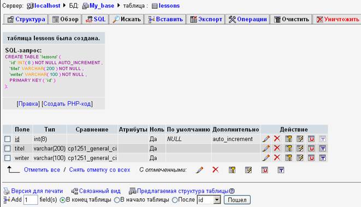Check the box for the writer field
The image size is (361, 207).
coord(7,158)
